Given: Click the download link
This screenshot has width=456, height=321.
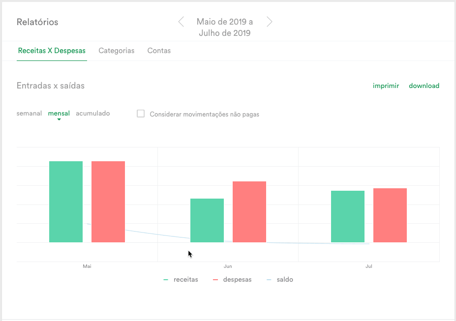Looking at the screenshot, I should coord(424,86).
